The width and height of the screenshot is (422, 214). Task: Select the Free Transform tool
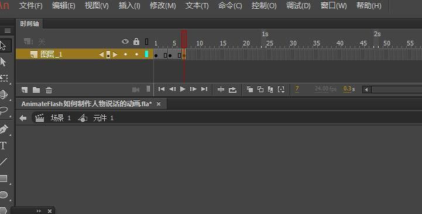point(4,78)
